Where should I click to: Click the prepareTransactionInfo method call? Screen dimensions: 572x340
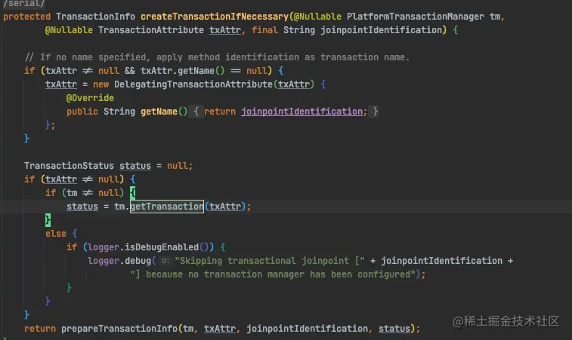coord(119,329)
